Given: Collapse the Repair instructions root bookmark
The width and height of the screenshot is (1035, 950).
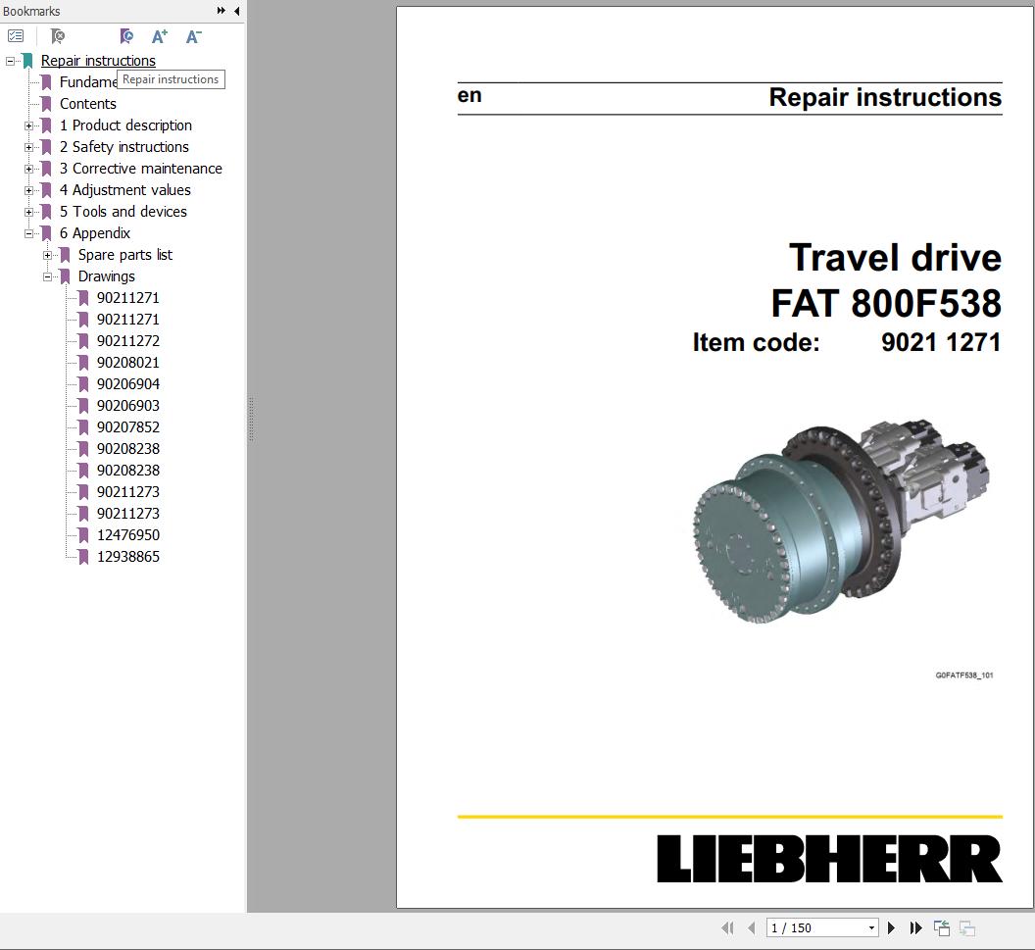Looking at the screenshot, I should click(x=10, y=61).
